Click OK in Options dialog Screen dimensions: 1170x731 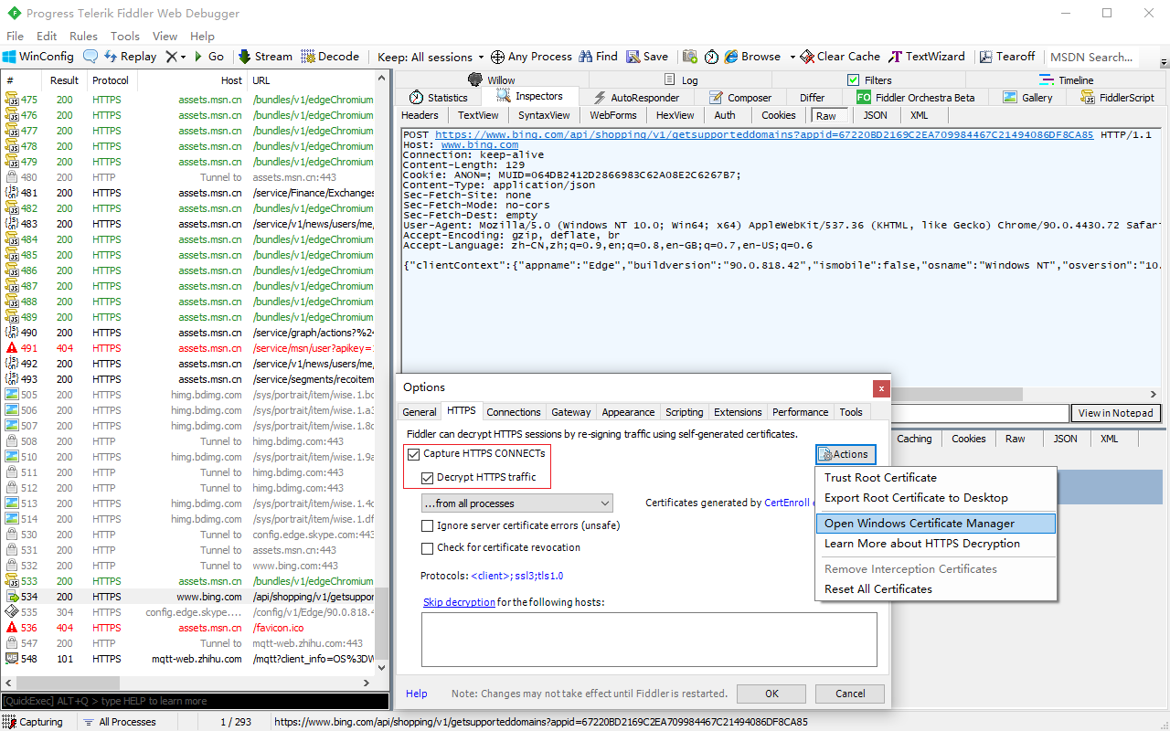point(771,694)
